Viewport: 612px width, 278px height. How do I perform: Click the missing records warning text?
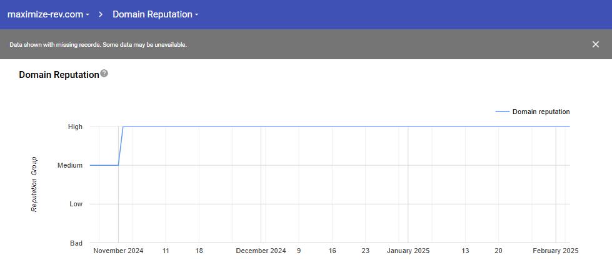[98, 45]
